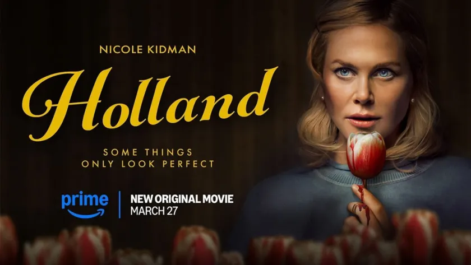Screen dimensions: 471x265
Task: Select the NEW ORIGINAL MOVIE label
Action: 182,199
